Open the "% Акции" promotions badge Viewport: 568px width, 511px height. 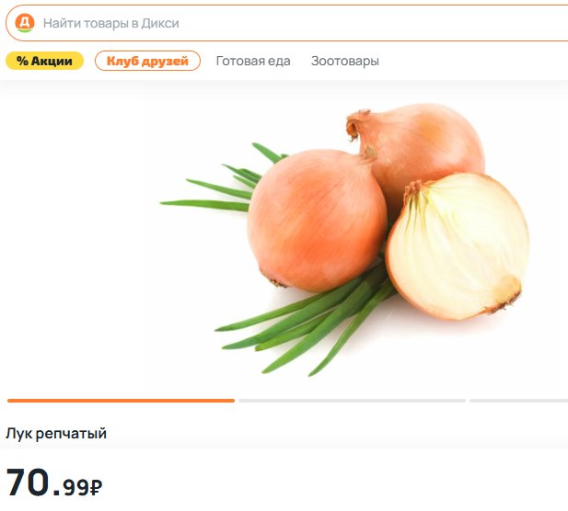44,61
